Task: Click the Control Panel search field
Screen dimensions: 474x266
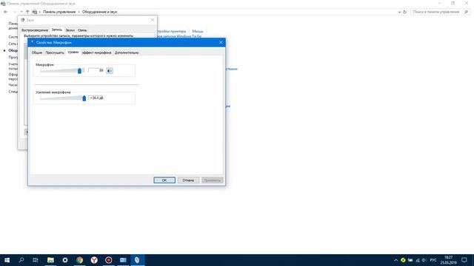Action: click(436, 12)
